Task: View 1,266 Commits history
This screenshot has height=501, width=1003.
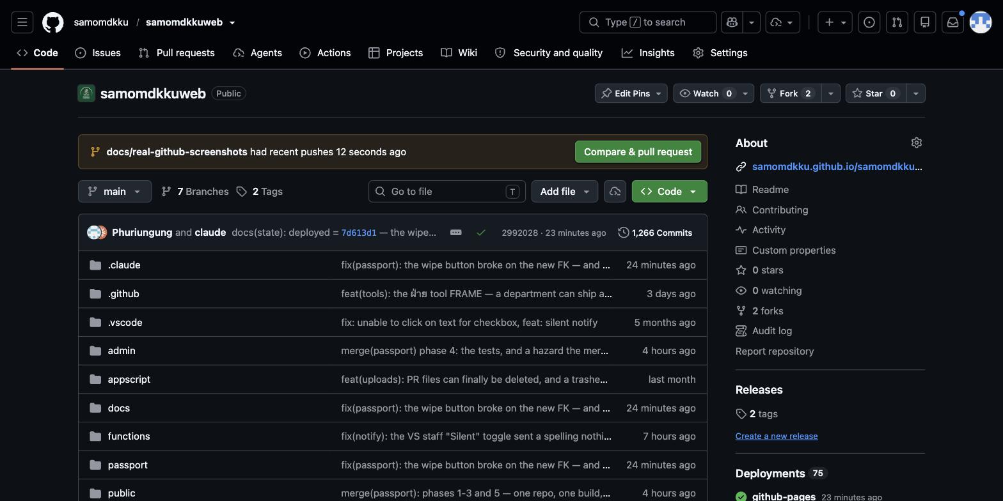Action: pos(655,233)
